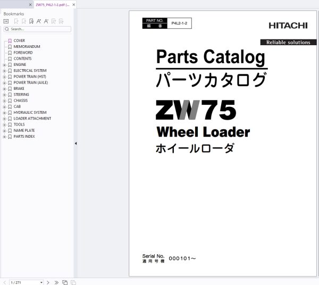Click the 'Wheel Loader' heading text
Image resolution: width=319 pixels, height=285 pixels.
click(x=203, y=132)
